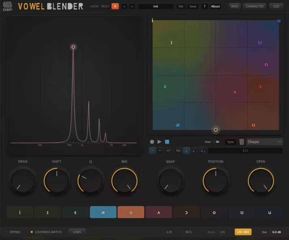Click the record circle button
Image resolution: width=289 pixels, height=240 pixels.
tap(152, 142)
